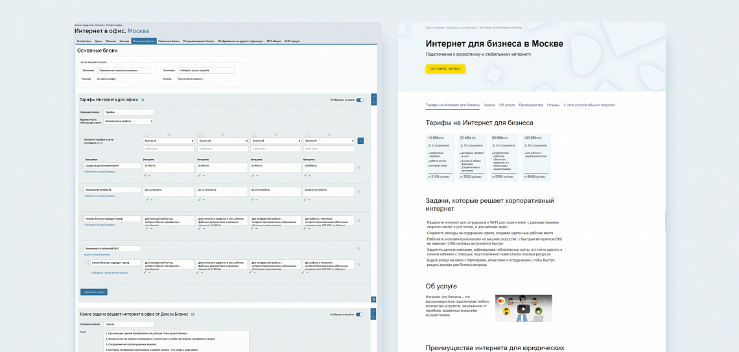Open the 'Бизнес 40' tariff dropdown

tap(328, 141)
